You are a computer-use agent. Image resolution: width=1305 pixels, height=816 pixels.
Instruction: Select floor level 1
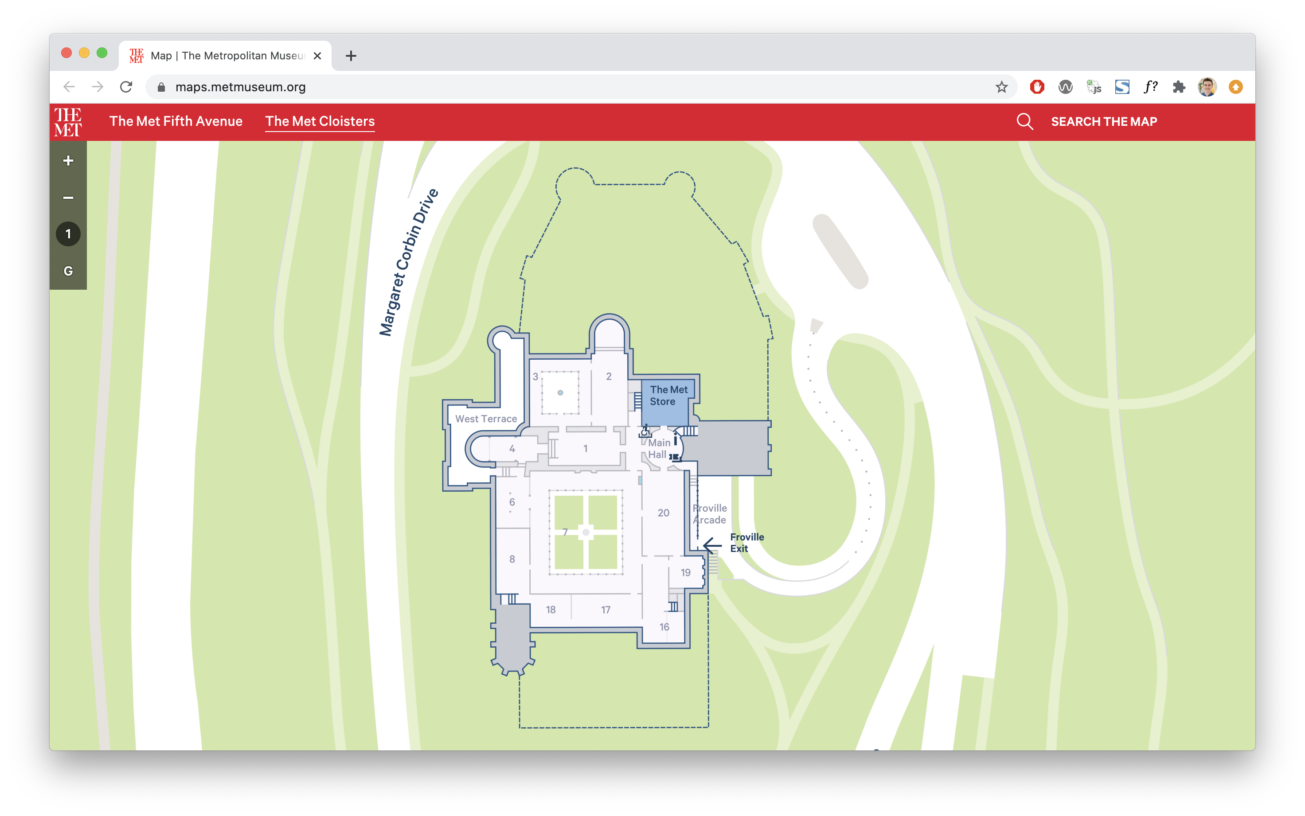[x=69, y=234]
